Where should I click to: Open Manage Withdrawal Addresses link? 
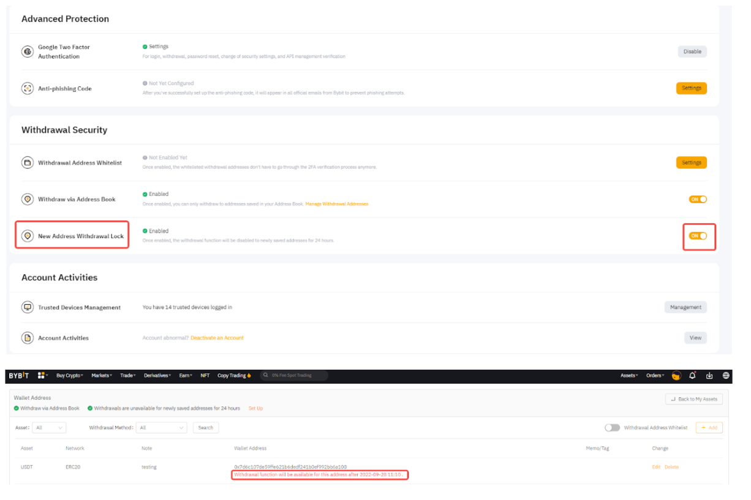(x=337, y=204)
